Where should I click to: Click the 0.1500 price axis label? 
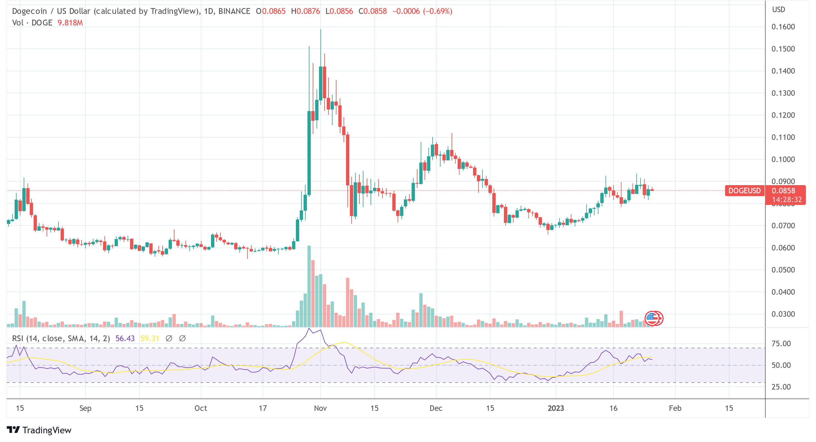783,49
